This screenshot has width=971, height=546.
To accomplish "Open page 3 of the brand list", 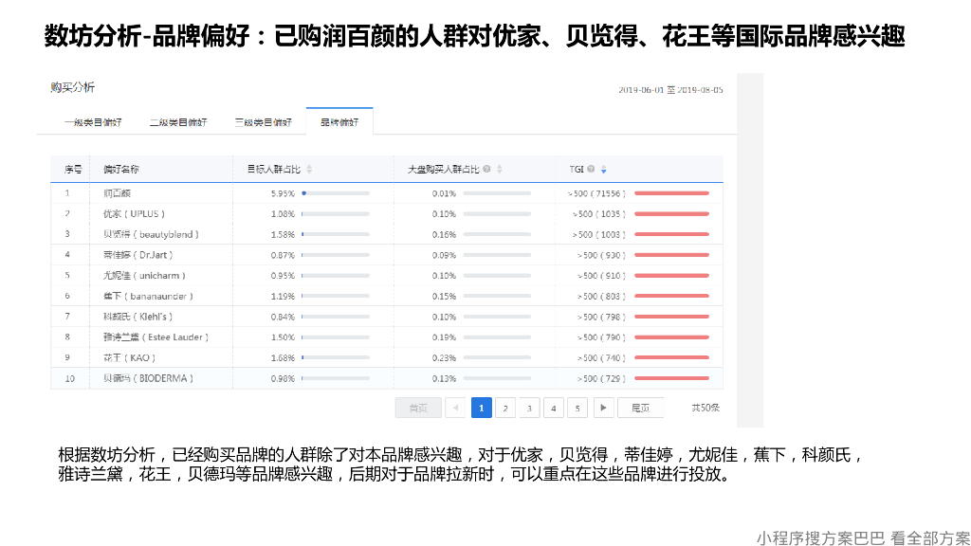I will 529,408.
